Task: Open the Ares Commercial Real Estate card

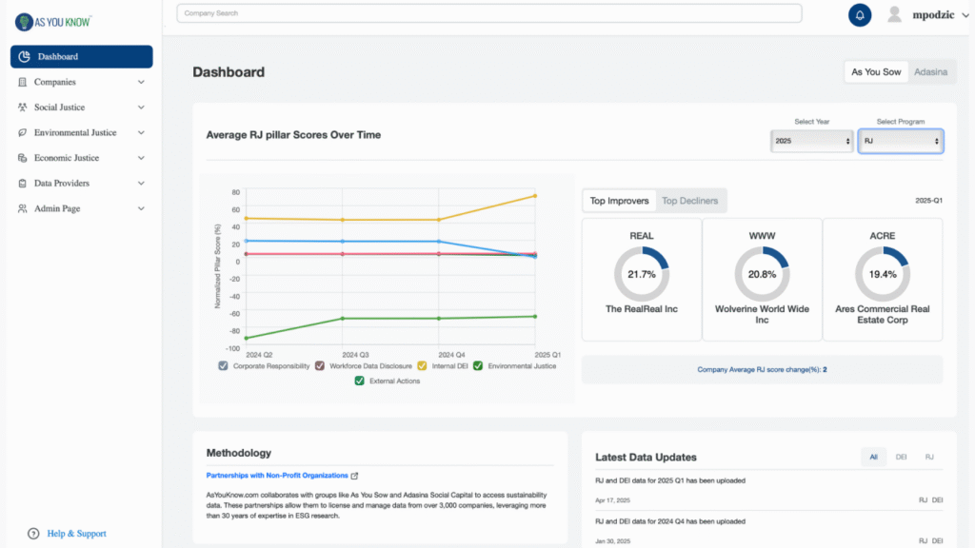Action: (x=883, y=279)
